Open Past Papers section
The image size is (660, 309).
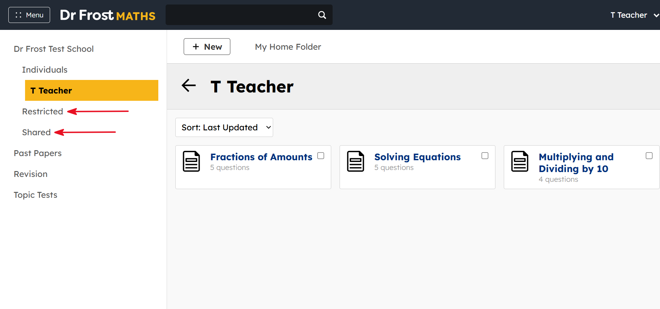[x=38, y=153]
